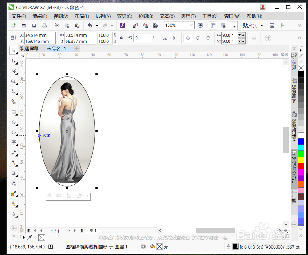This screenshot has height=255, width=308.
Task: Select the Crop tool in toolbox
Action: point(14,71)
